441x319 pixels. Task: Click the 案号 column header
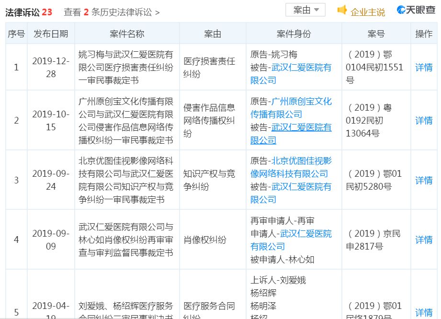(x=376, y=34)
